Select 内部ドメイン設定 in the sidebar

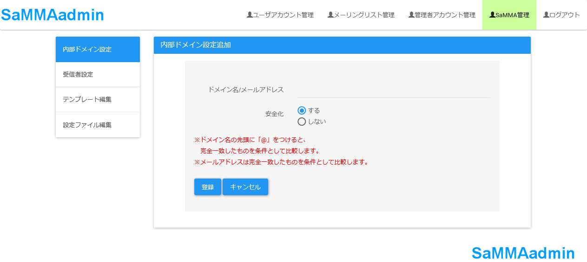click(98, 49)
